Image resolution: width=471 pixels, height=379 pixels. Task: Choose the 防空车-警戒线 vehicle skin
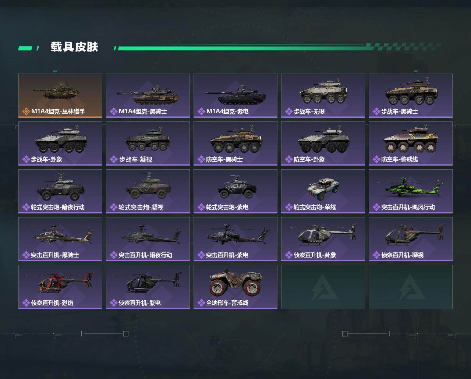click(411, 144)
